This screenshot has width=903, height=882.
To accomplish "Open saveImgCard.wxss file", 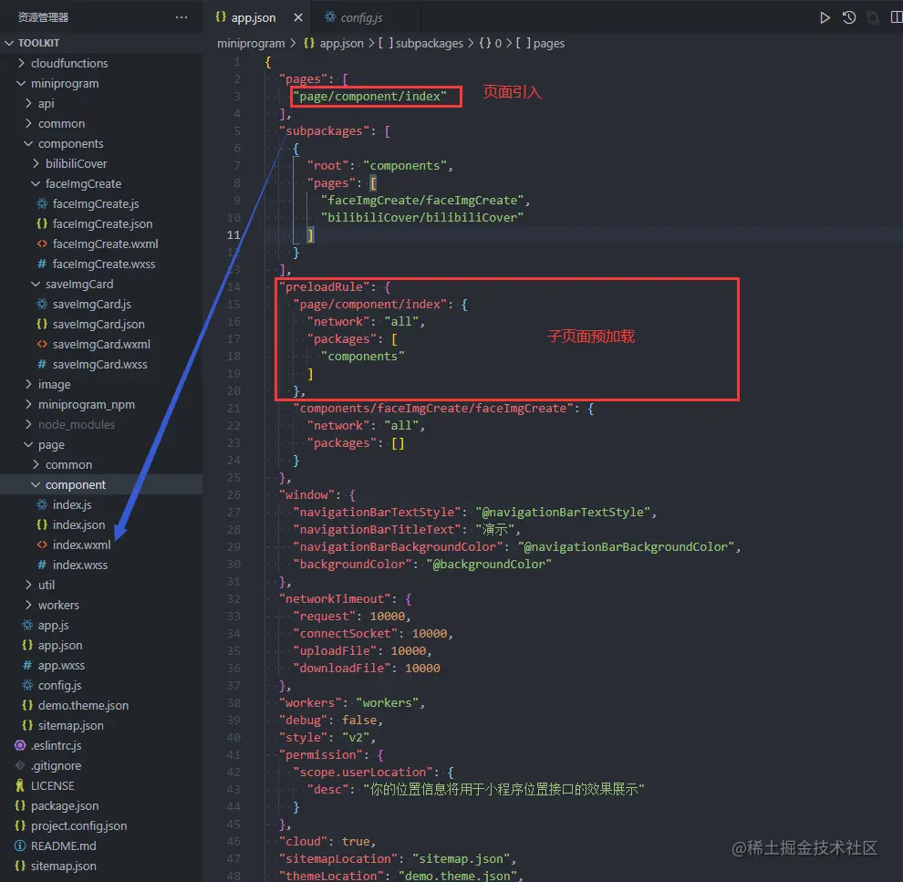I will (101, 365).
